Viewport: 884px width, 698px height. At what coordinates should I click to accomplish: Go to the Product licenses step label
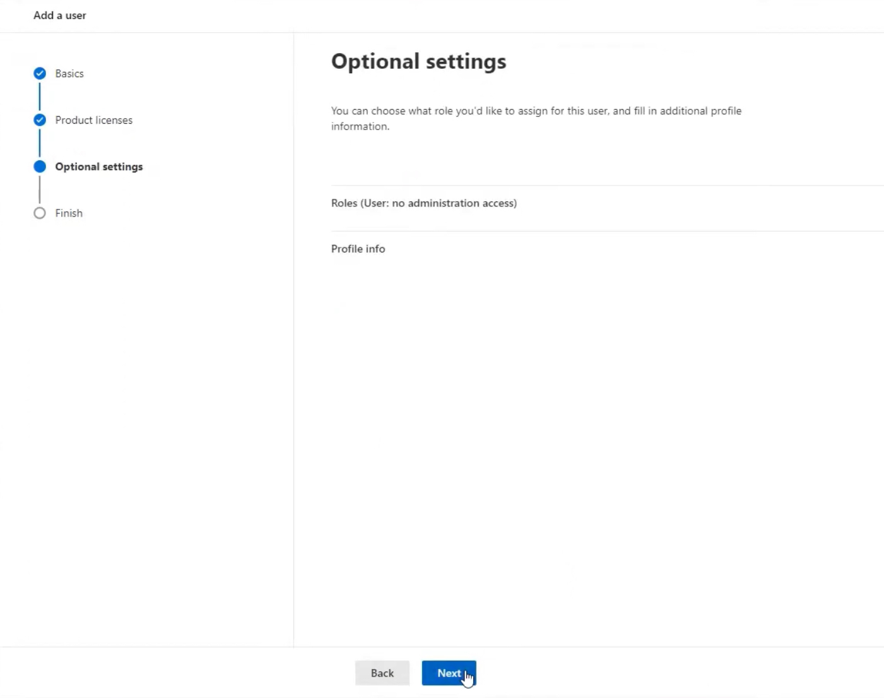point(94,120)
